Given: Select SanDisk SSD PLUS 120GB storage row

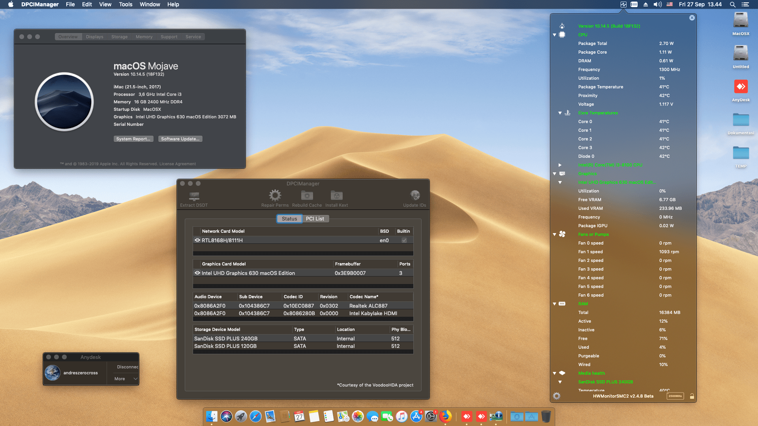Looking at the screenshot, I should click(303, 346).
